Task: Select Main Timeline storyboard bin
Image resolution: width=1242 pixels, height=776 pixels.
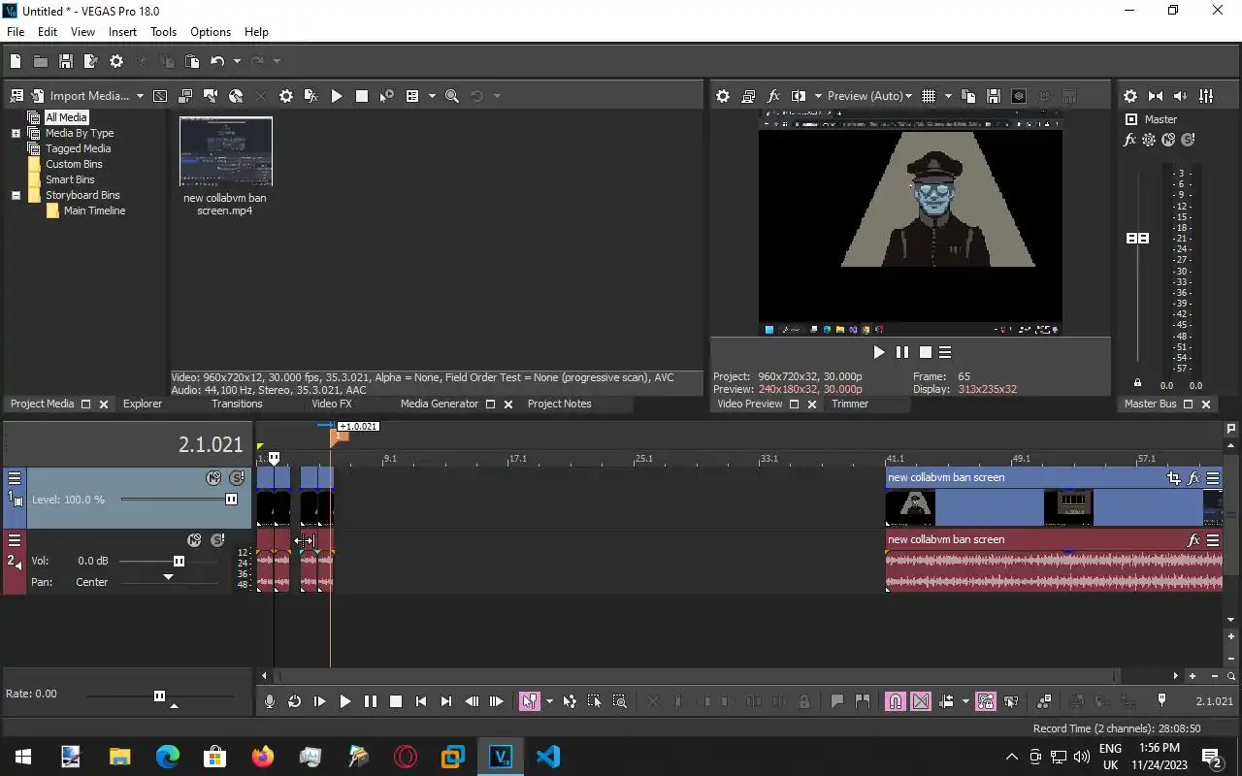Action: click(x=94, y=210)
